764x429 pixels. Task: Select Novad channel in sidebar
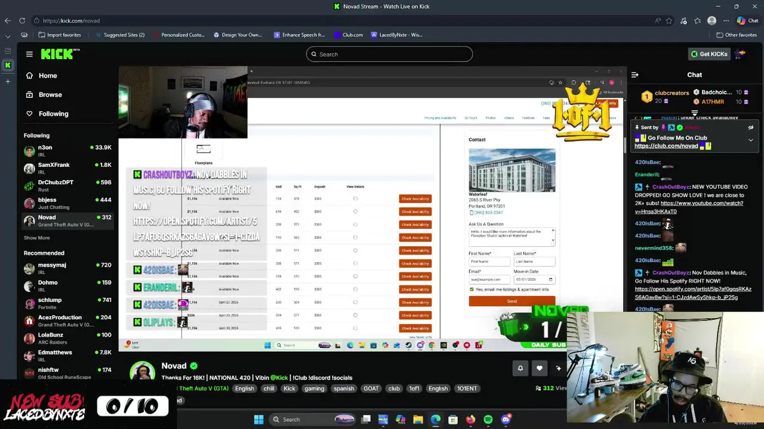67,220
